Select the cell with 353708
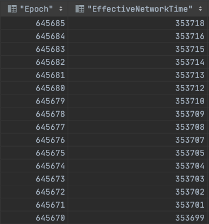 point(138,127)
